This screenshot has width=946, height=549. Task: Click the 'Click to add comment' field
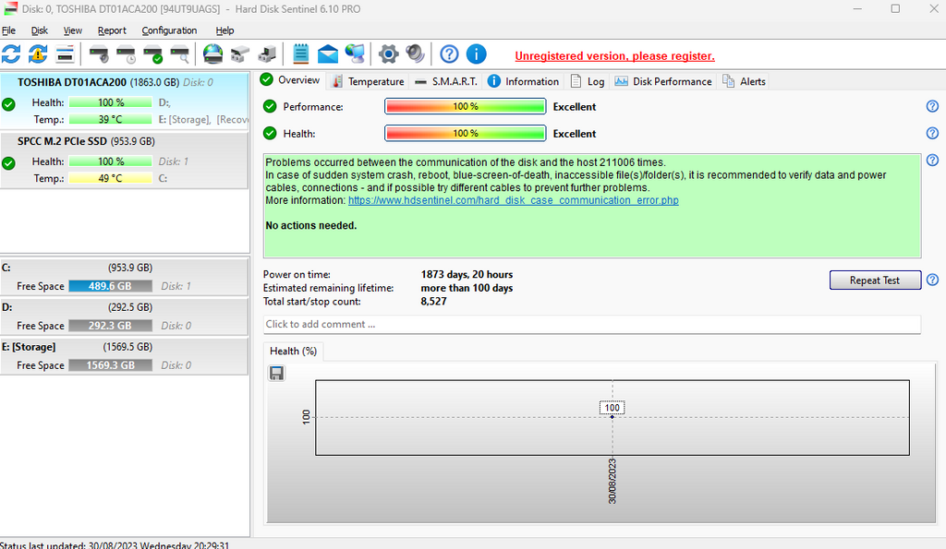591,325
